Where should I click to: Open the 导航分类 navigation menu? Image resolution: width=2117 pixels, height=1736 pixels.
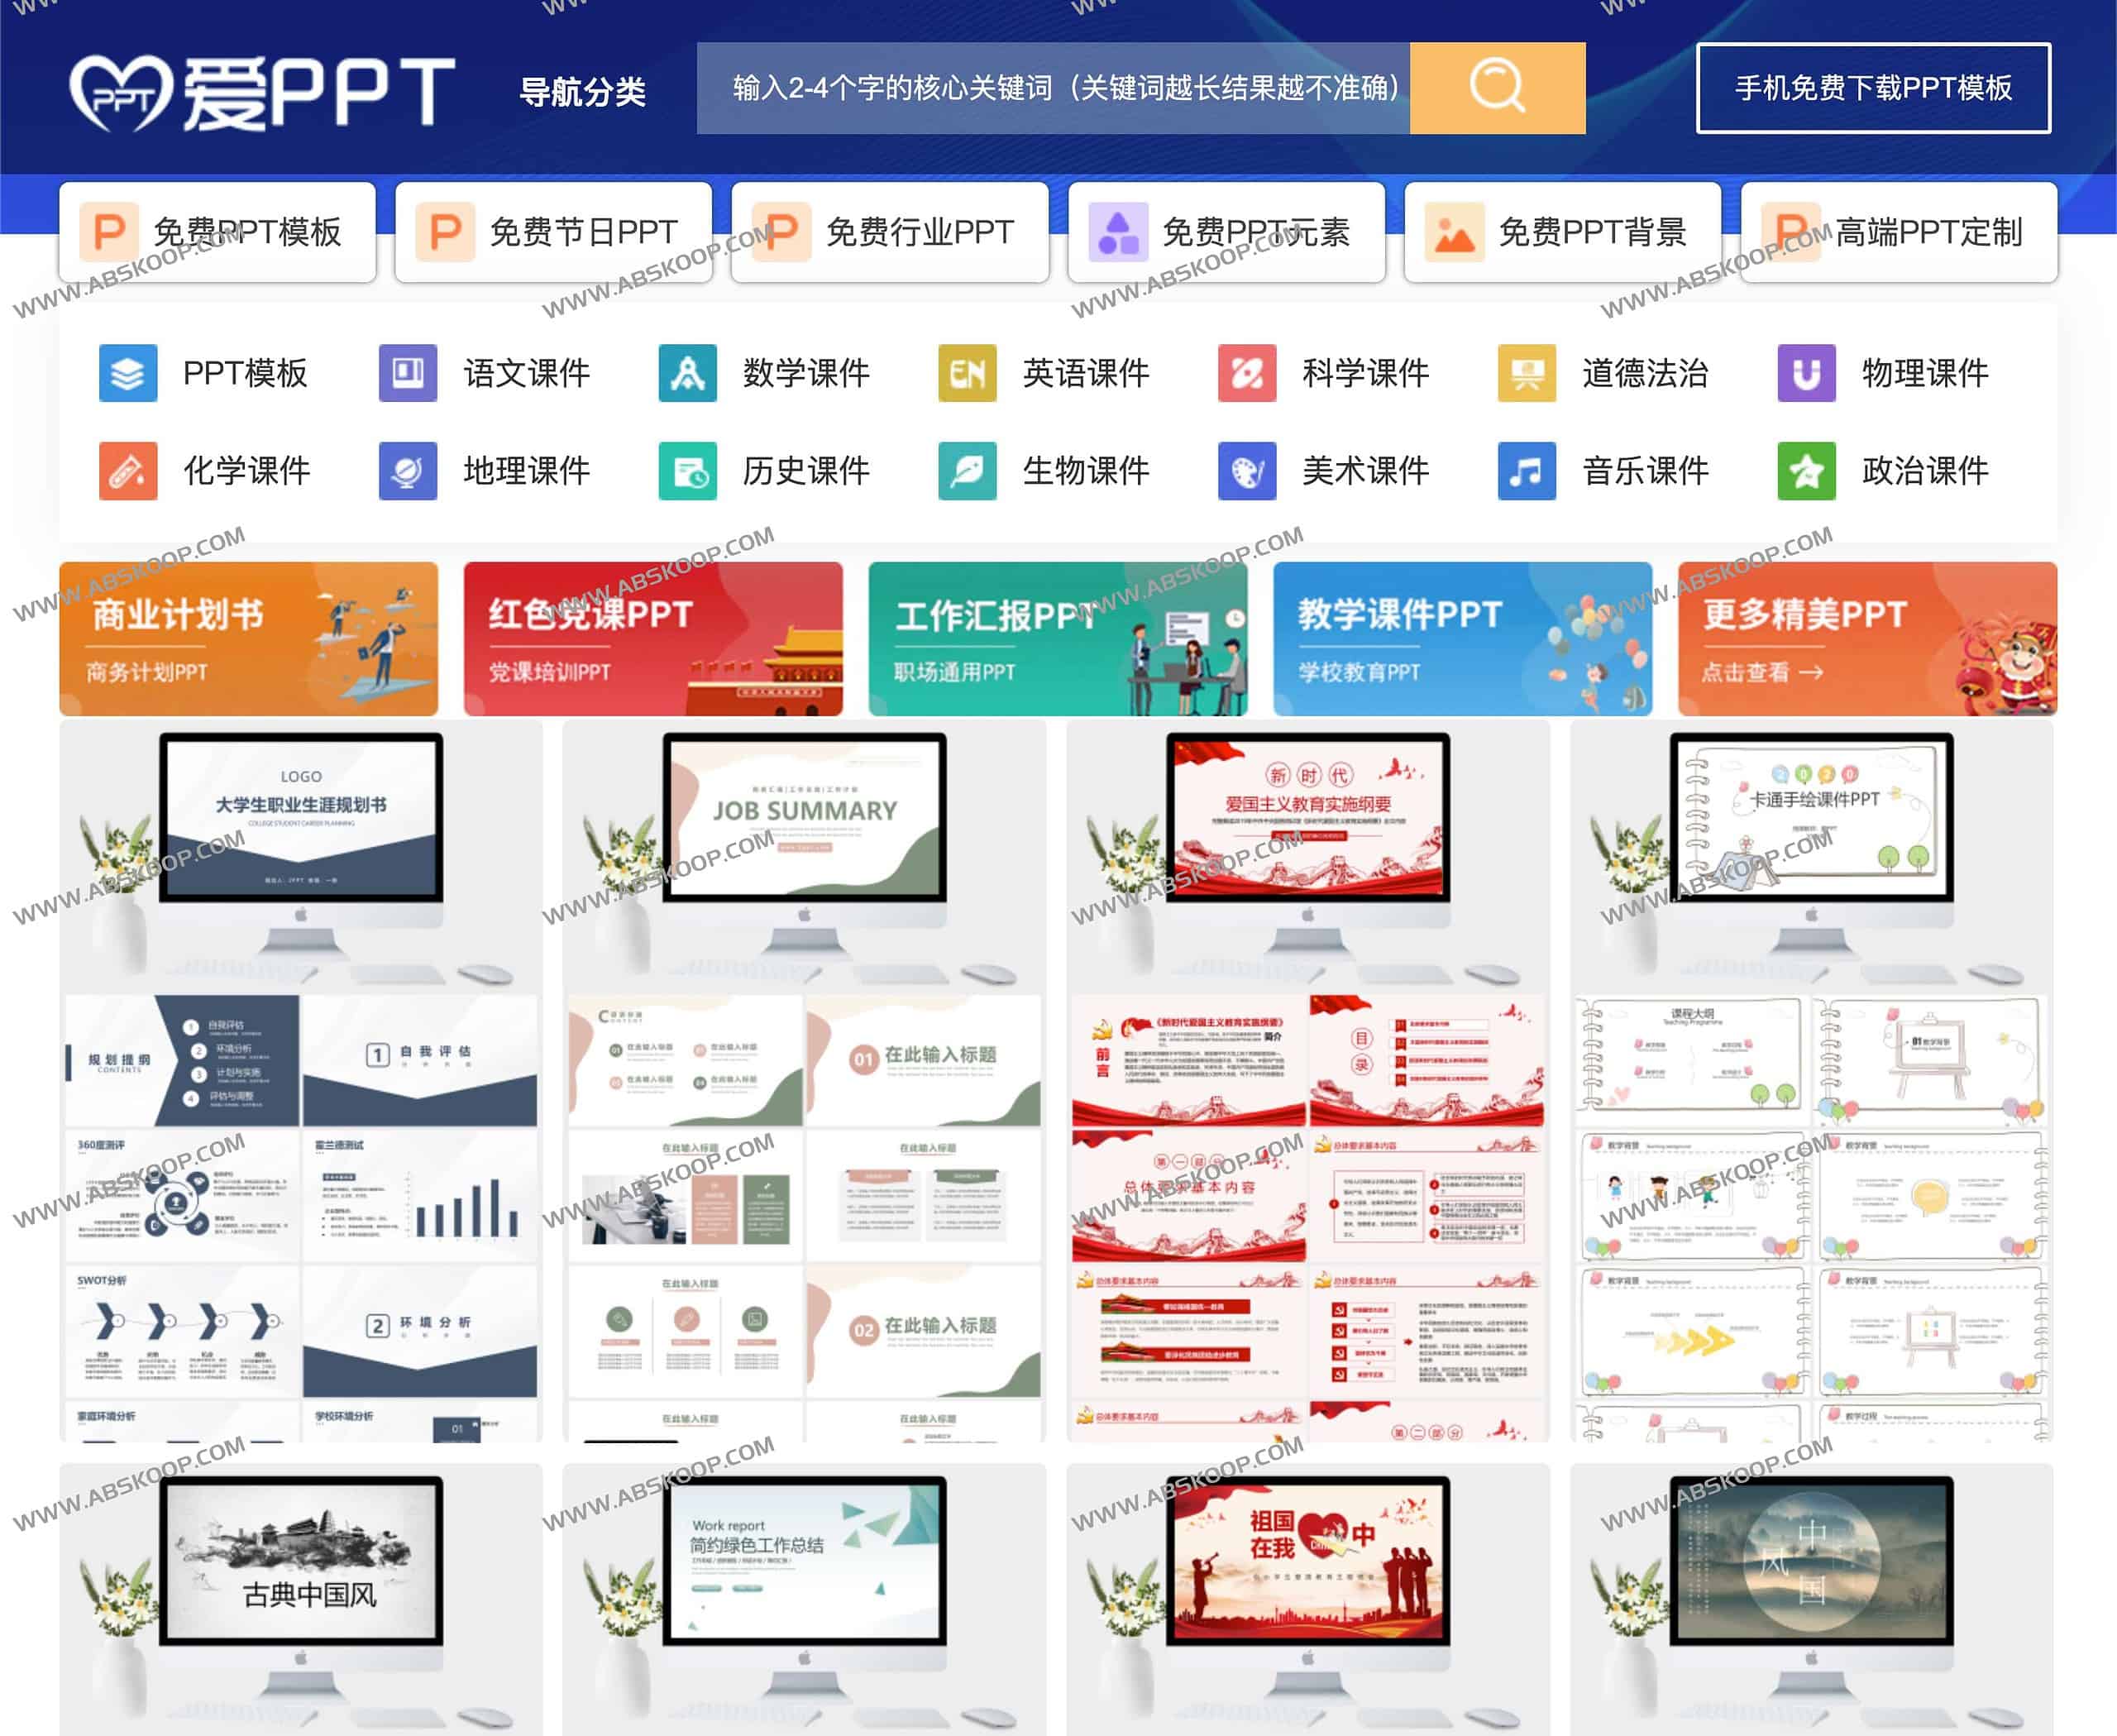pyautogui.click(x=583, y=92)
